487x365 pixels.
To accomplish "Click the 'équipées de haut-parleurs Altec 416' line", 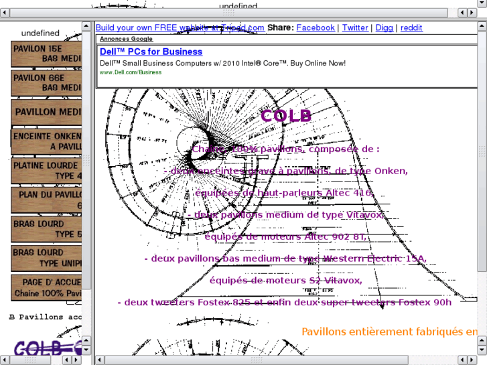I will click(285, 193).
